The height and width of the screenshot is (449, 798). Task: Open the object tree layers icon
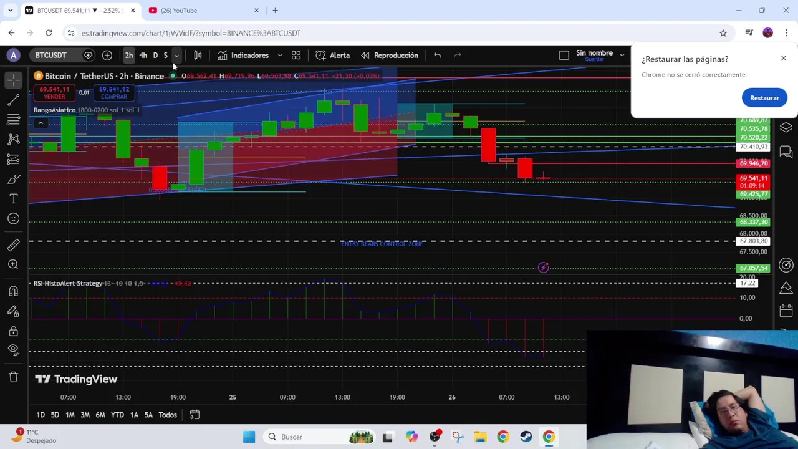click(786, 128)
